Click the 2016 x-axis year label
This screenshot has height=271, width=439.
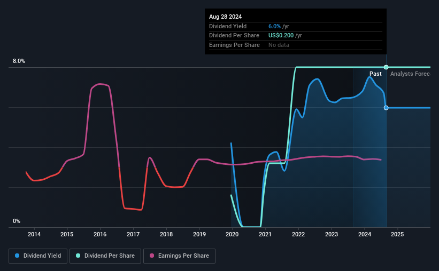[100, 234]
